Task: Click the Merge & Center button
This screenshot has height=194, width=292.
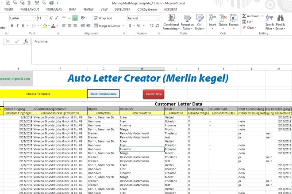Action: tap(107, 26)
